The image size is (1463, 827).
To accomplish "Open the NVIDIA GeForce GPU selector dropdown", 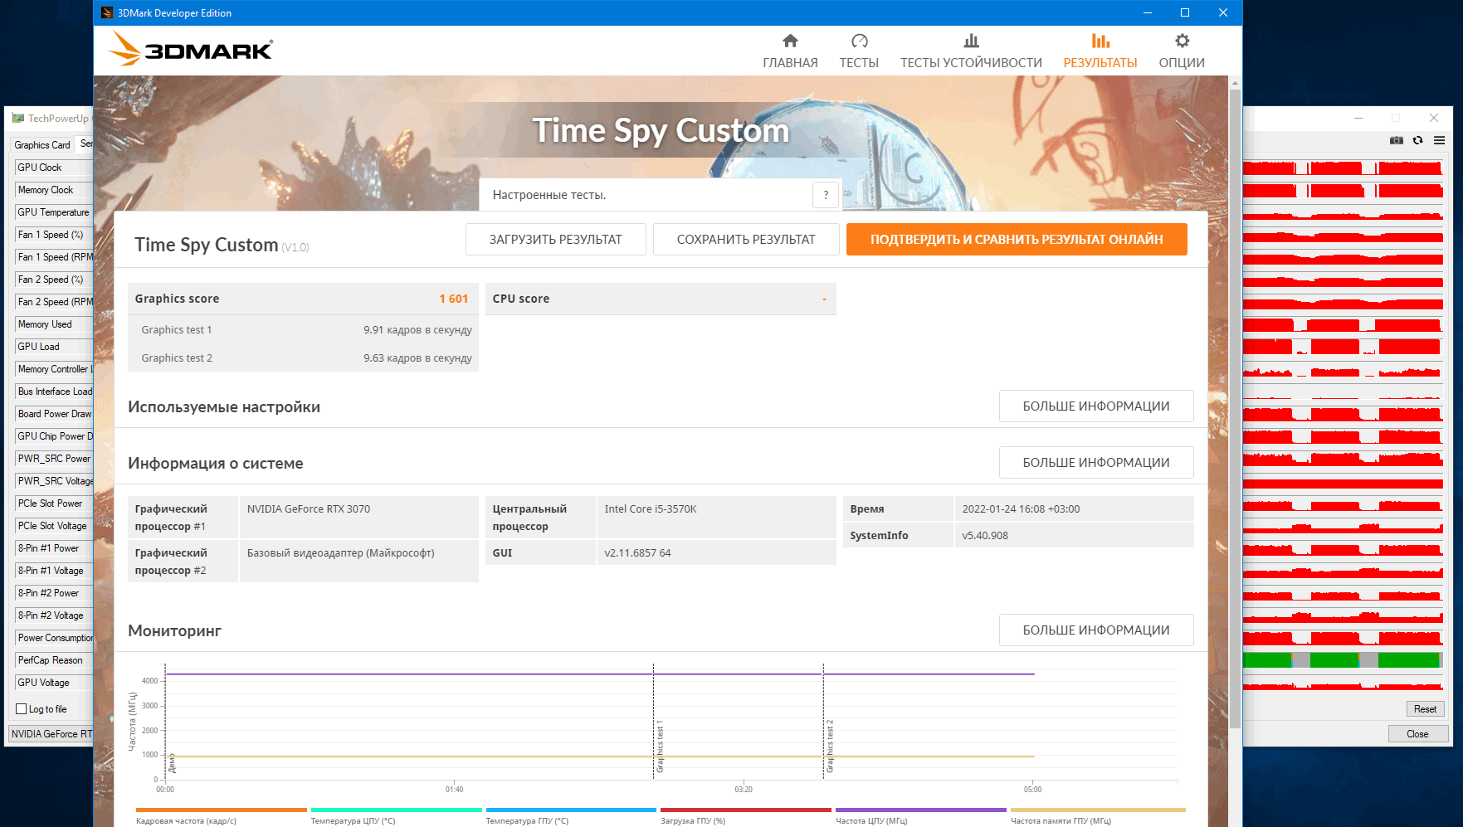I will (x=51, y=734).
